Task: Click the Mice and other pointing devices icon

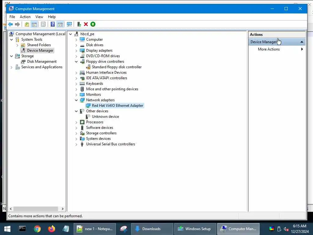Action: 82,89
